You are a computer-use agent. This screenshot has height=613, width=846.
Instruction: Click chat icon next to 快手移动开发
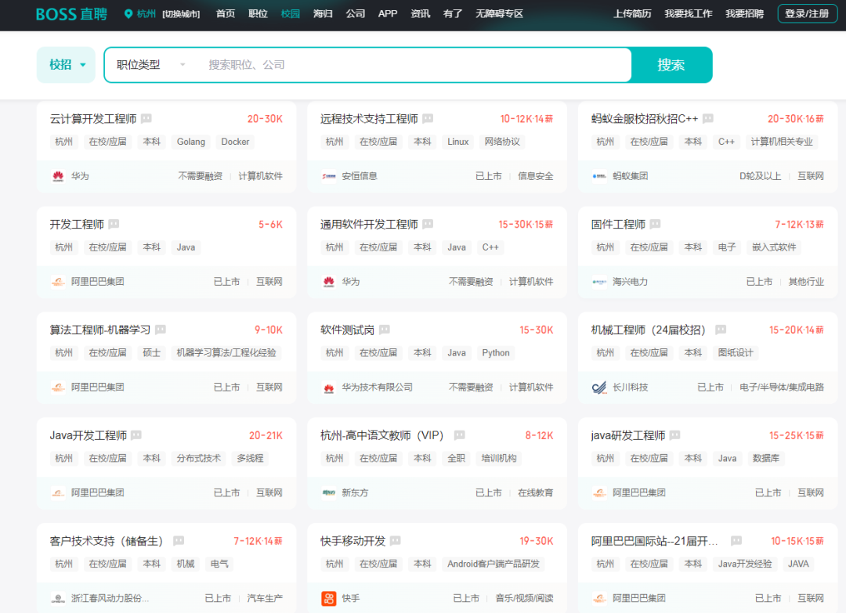(x=396, y=541)
